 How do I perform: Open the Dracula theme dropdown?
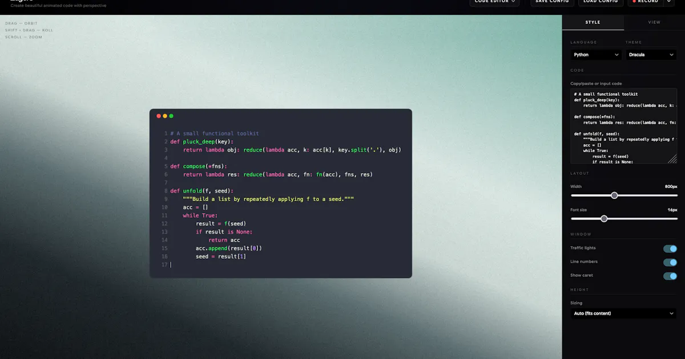(x=651, y=55)
